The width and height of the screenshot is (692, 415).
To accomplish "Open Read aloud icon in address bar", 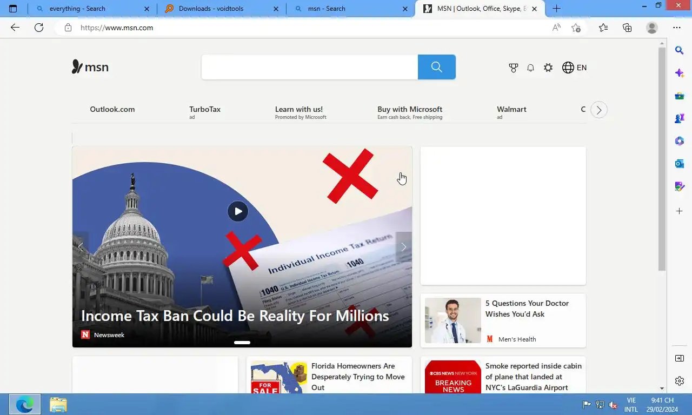I will coord(556,28).
